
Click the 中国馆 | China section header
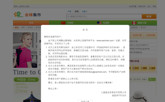26,80
